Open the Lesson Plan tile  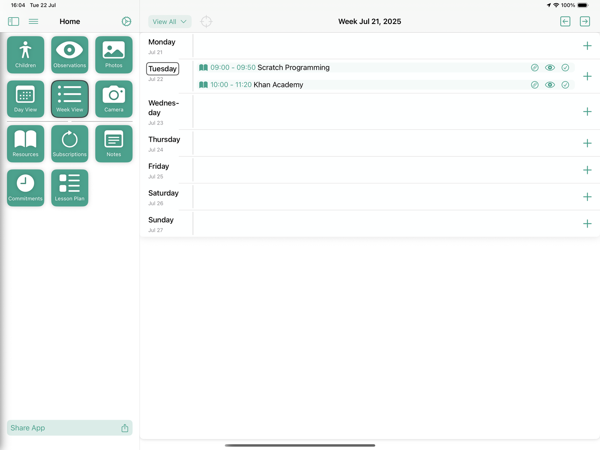pyautogui.click(x=70, y=188)
